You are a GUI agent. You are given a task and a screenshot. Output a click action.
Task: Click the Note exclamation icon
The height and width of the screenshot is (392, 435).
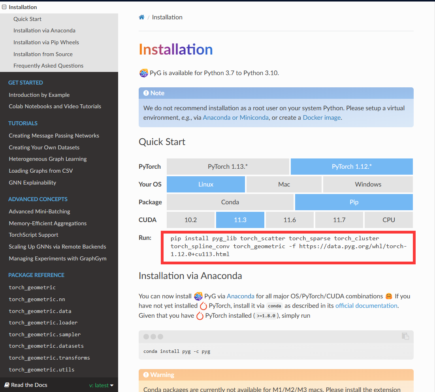[146, 93]
